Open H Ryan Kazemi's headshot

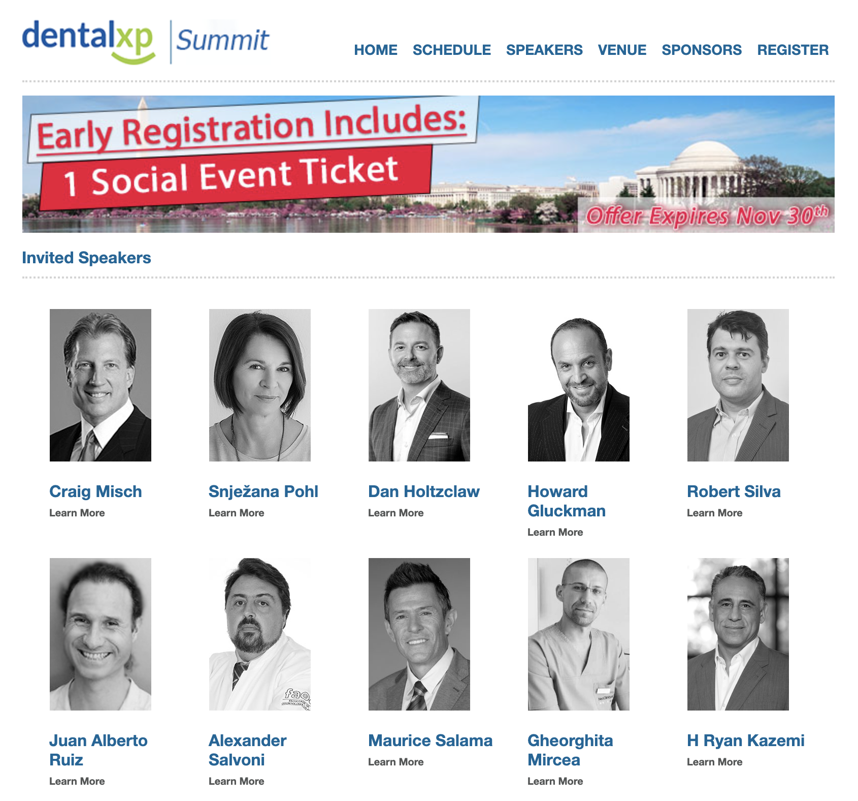coord(738,634)
